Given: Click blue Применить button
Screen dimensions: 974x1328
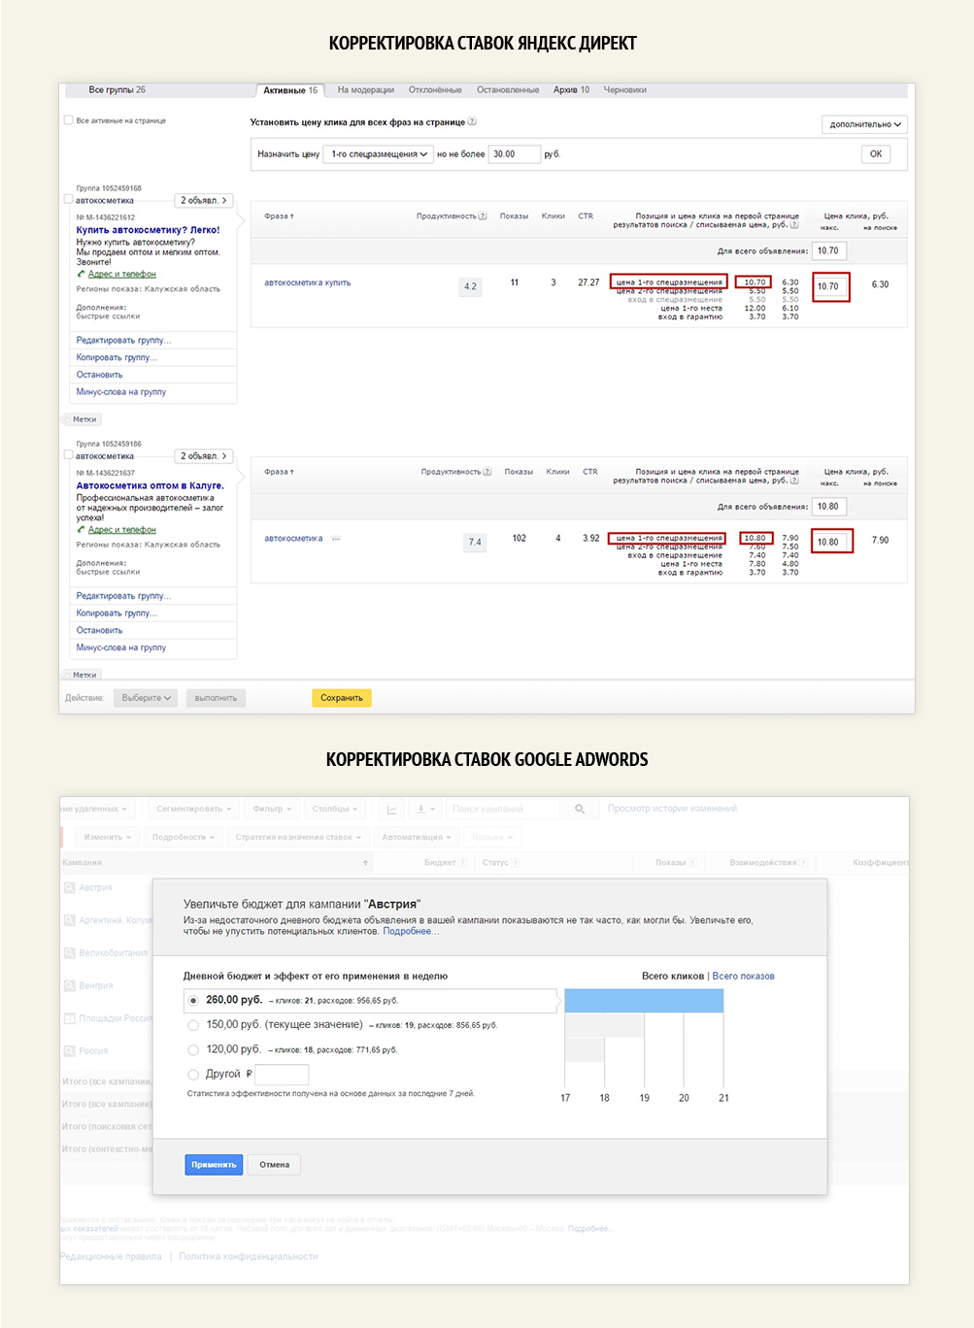Looking at the screenshot, I should (x=214, y=1165).
